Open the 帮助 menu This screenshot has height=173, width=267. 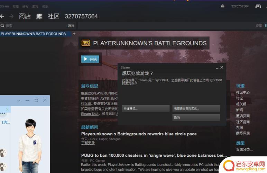coord(45,7)
